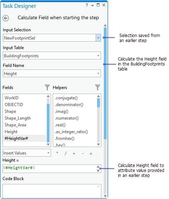This screenshot has height=199, width=169.
Task: Insert the plus operator
Action: (74, 153)
